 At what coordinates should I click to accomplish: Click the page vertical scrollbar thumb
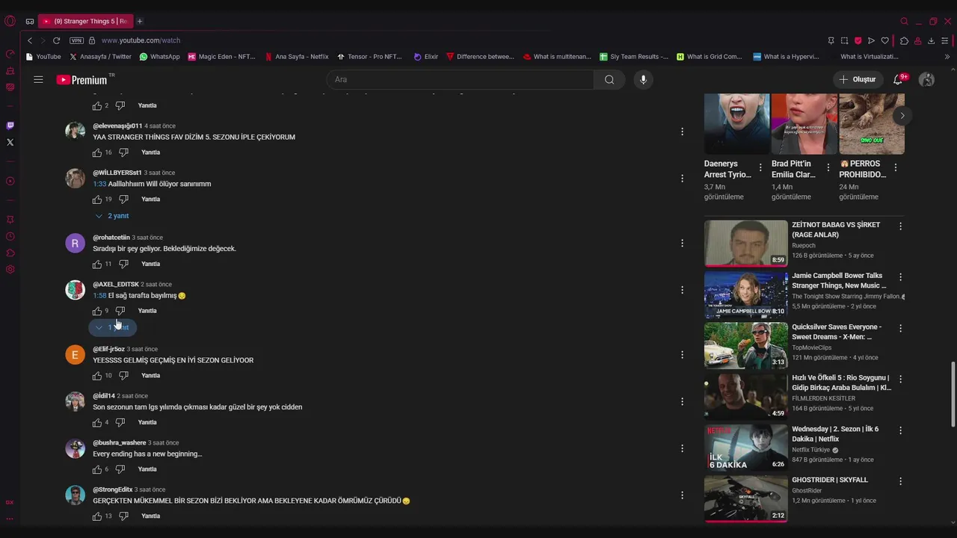pyautogui.click(x=953, y=395)
